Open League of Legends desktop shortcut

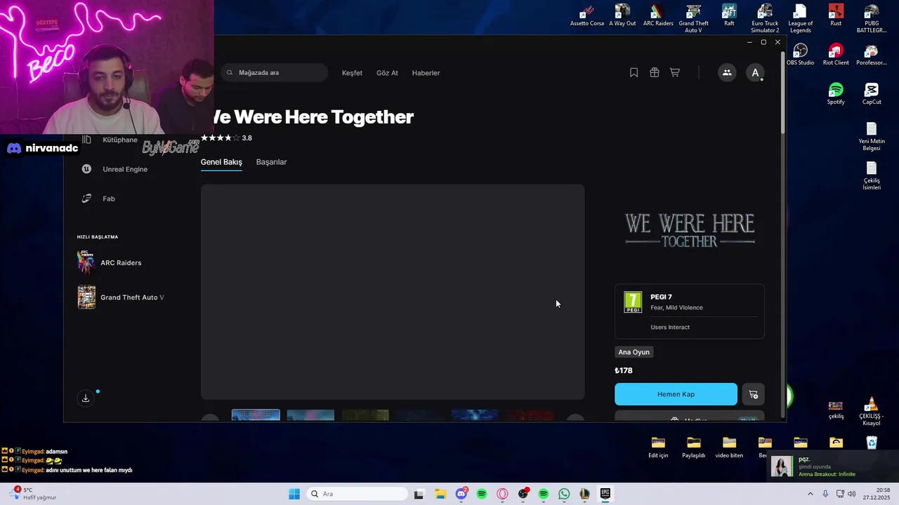[x=800, y=19]
